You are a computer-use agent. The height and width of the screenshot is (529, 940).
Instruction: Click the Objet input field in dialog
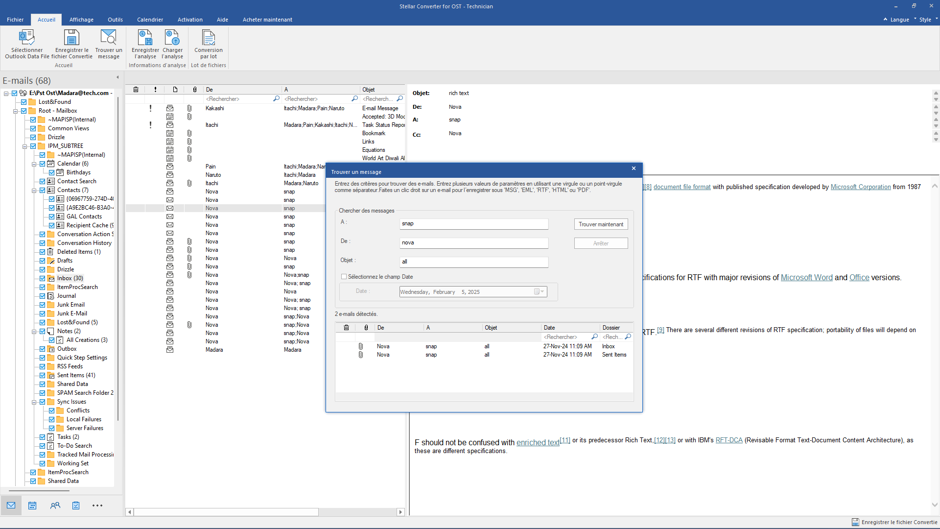coord(473,262)
